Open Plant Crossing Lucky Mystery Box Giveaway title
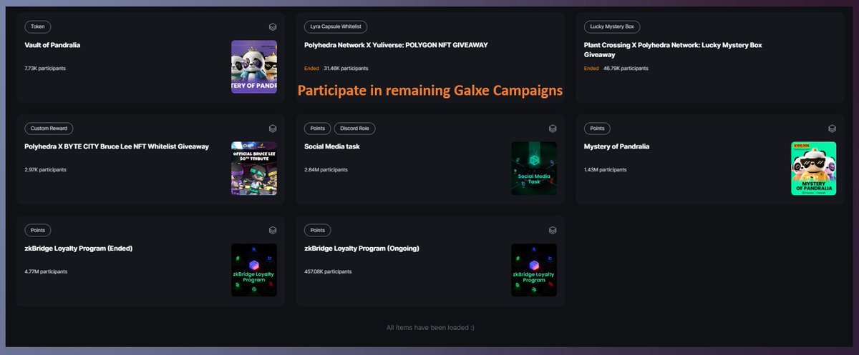Image resolution: width=859 pixels, height=355 pixels. pyautogui.click(x=673, y=49)
